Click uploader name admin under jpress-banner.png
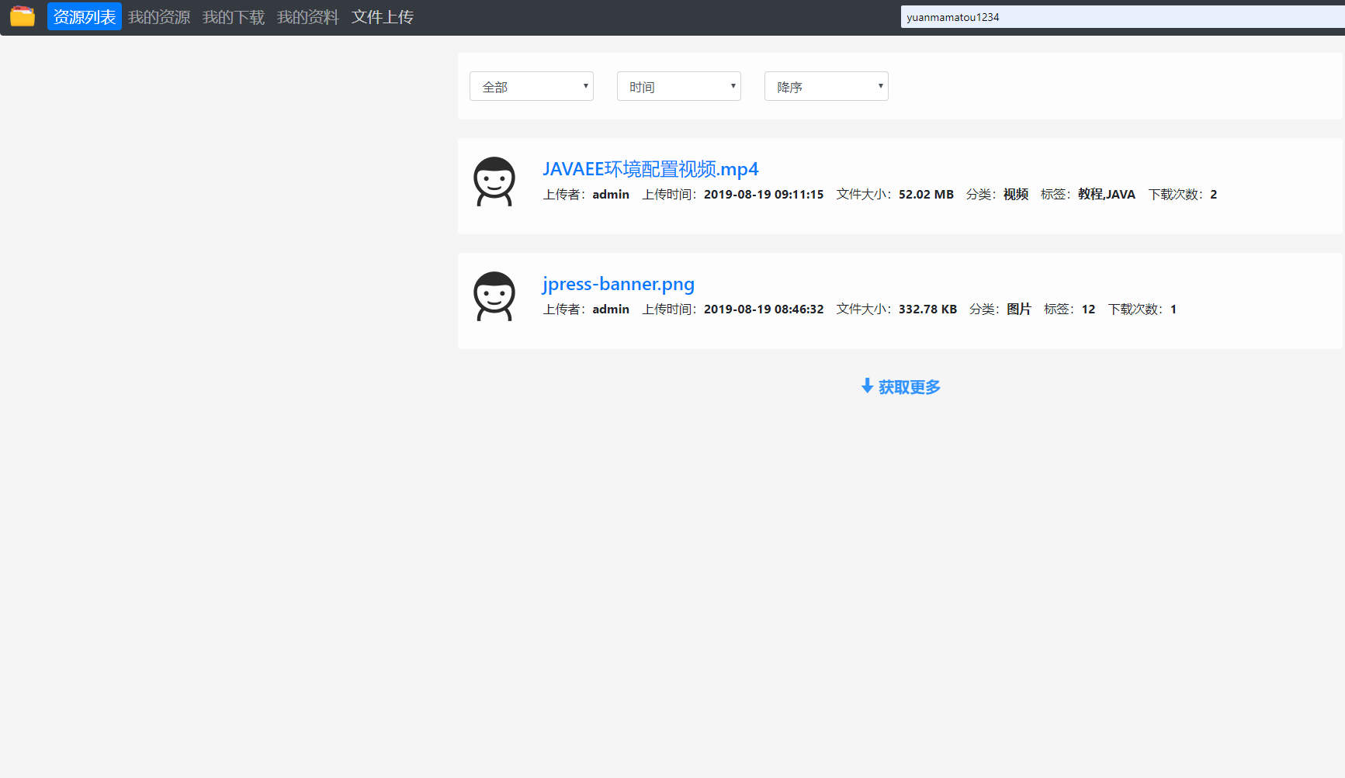Image resolution: width=1345 pixels, height=778 pixels. tap(611, 309)
